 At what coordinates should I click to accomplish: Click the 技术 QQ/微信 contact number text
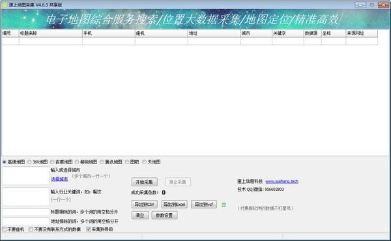261,190
